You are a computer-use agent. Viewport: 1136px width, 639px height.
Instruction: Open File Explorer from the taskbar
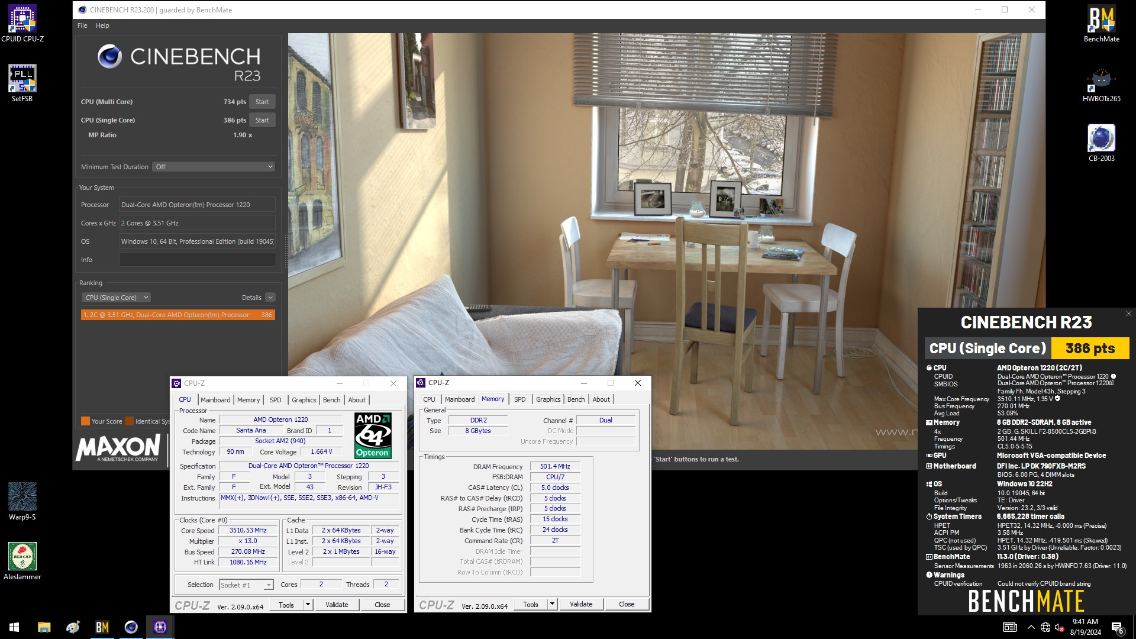(x=44, y=627)
